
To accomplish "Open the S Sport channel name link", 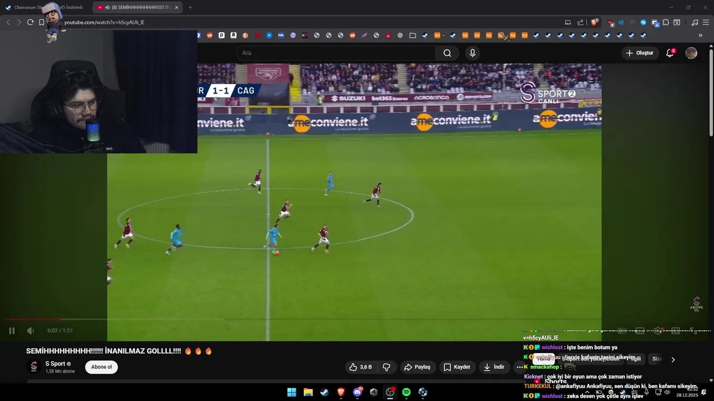I will tap(55, 364).
